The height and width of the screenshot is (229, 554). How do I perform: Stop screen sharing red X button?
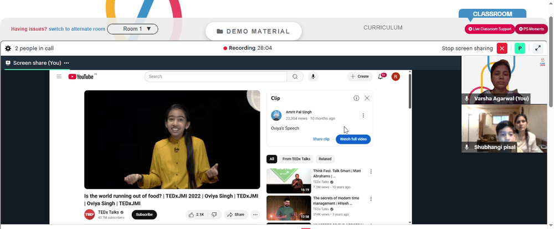click(x=502, y=48)
